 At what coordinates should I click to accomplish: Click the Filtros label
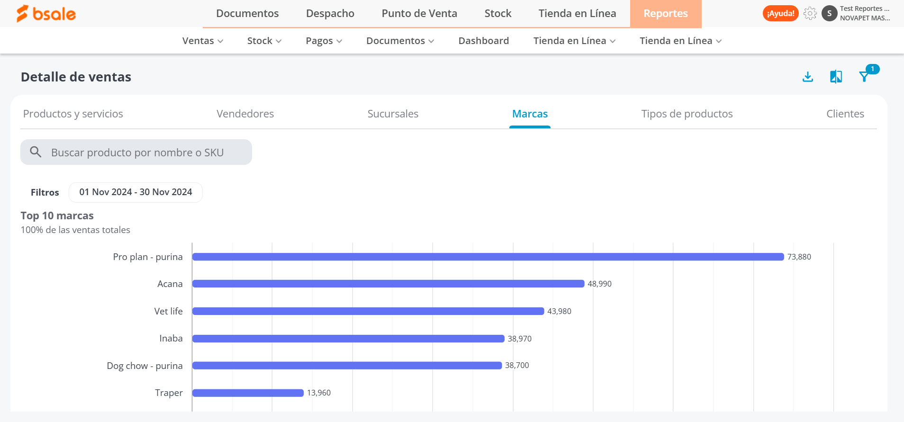click(x=45, y=192)
